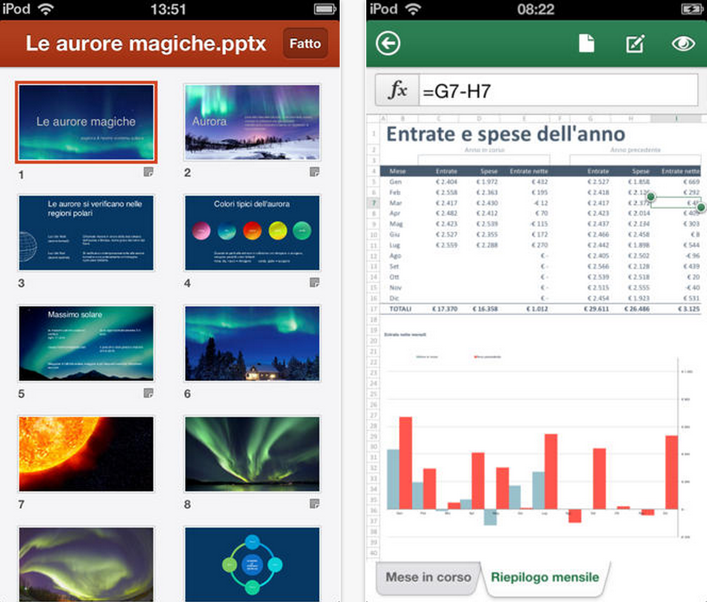Select the 'Nov' month cell
This screenshot has height=602, width=707.
click(396, 288)
